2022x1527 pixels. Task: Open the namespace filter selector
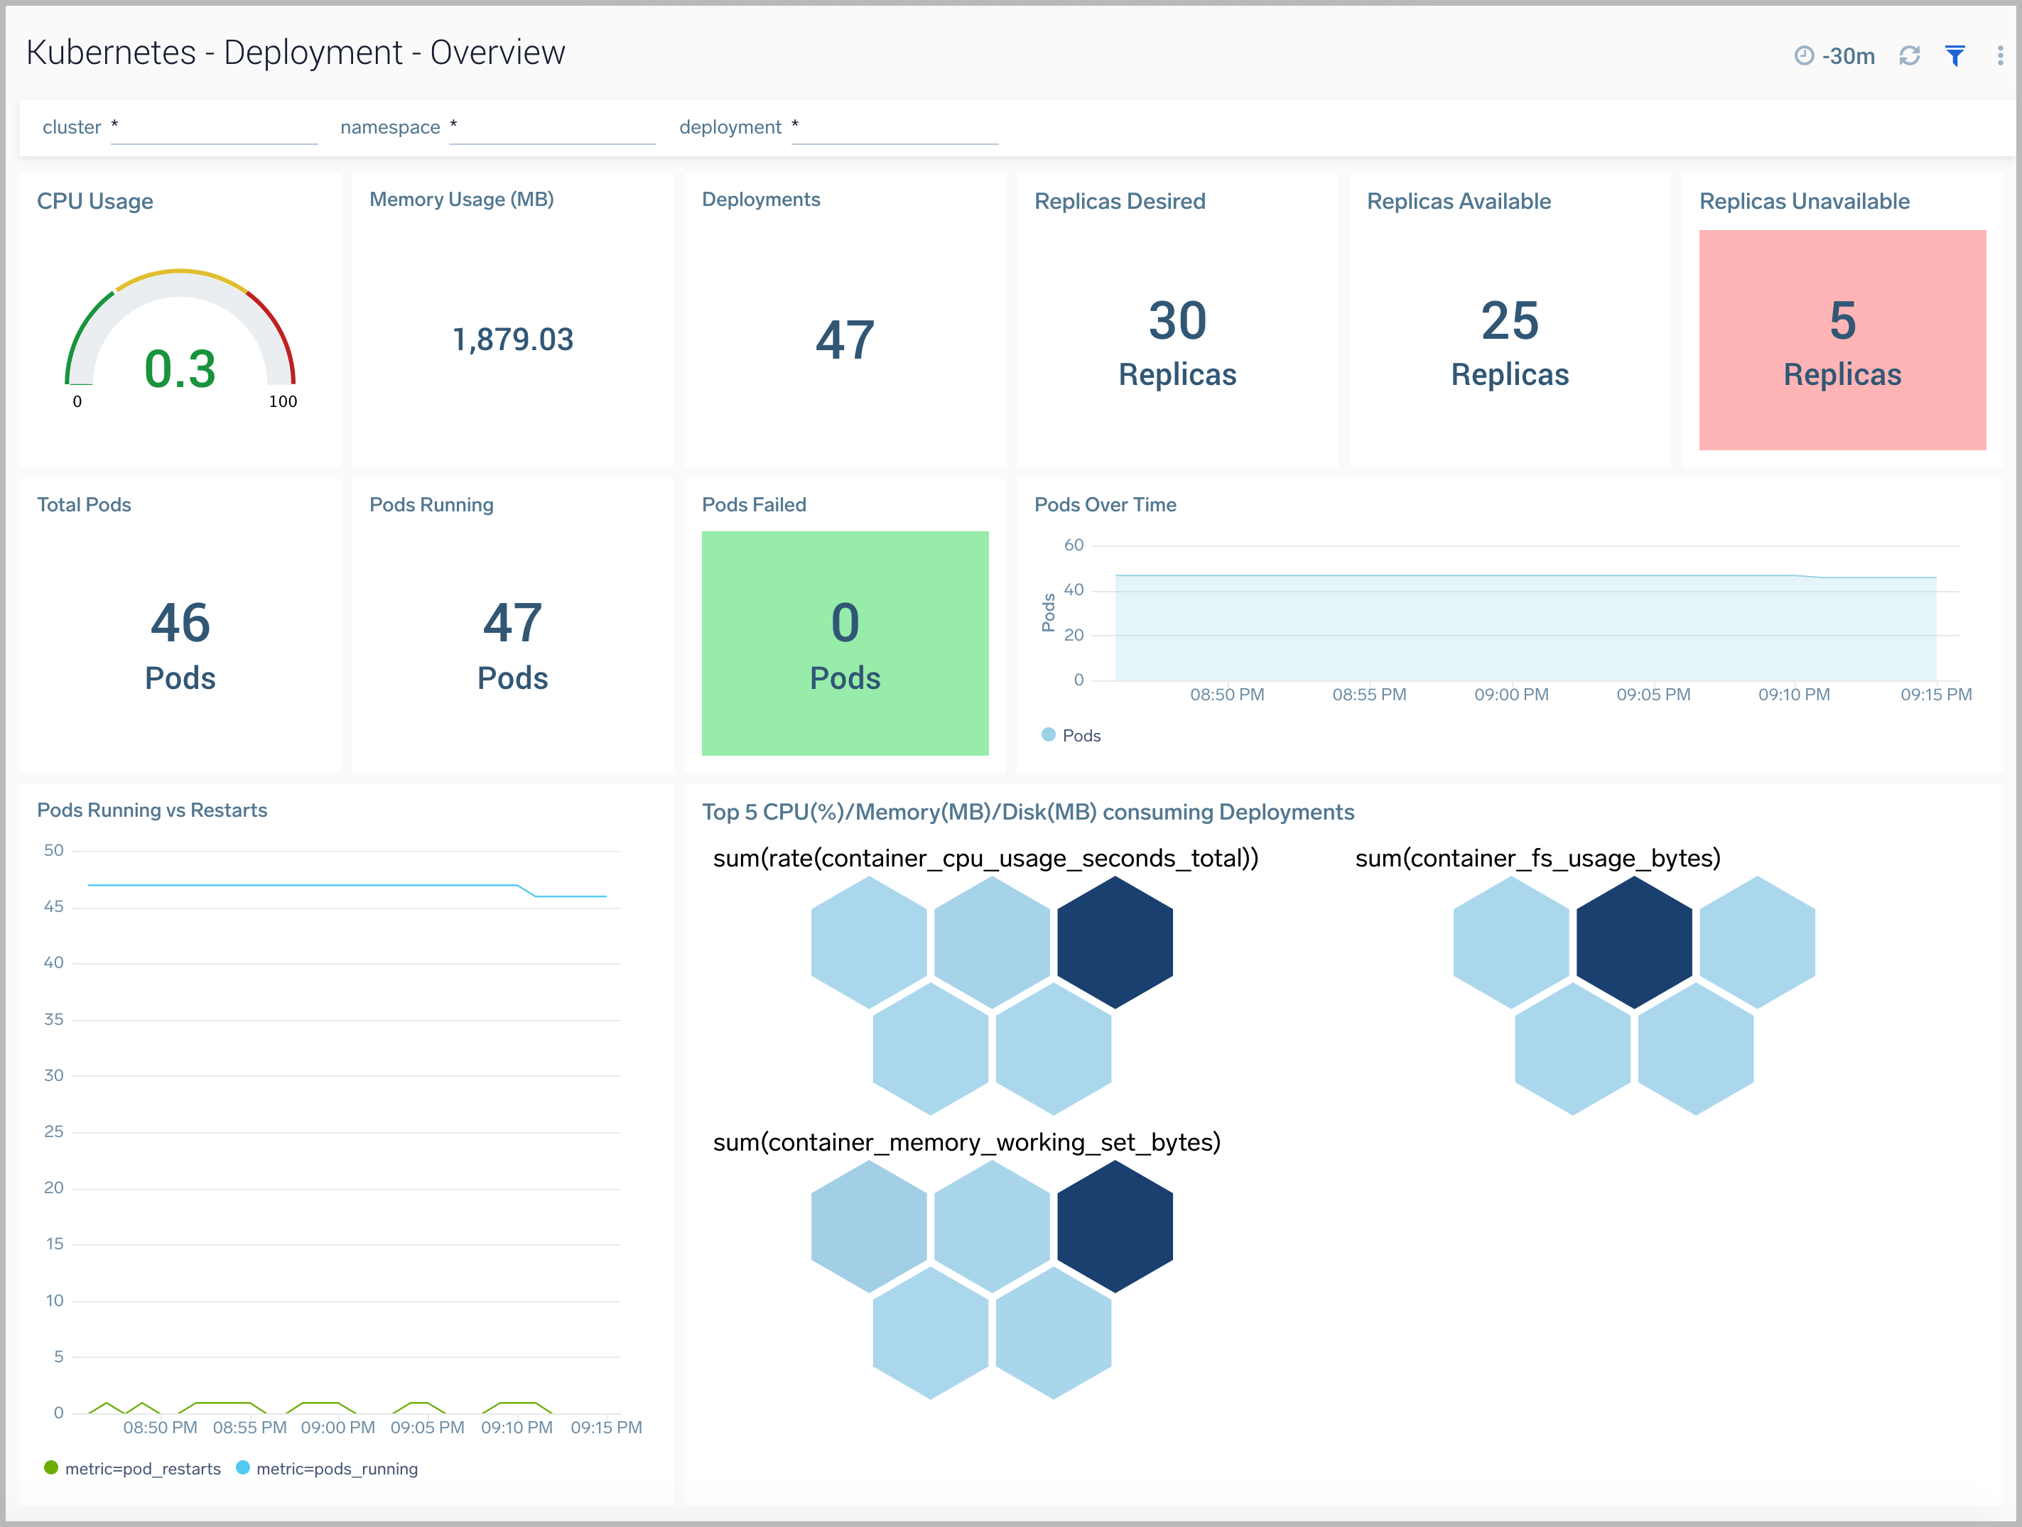(x=553, y=127)
